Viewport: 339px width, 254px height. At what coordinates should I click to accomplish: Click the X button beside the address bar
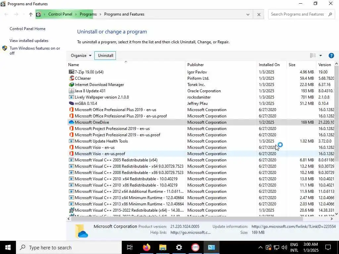click(x=259, y=15)
